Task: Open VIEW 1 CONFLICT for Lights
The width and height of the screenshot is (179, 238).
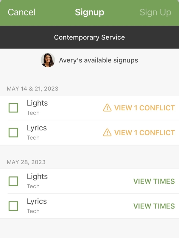Action: point(144,108)
